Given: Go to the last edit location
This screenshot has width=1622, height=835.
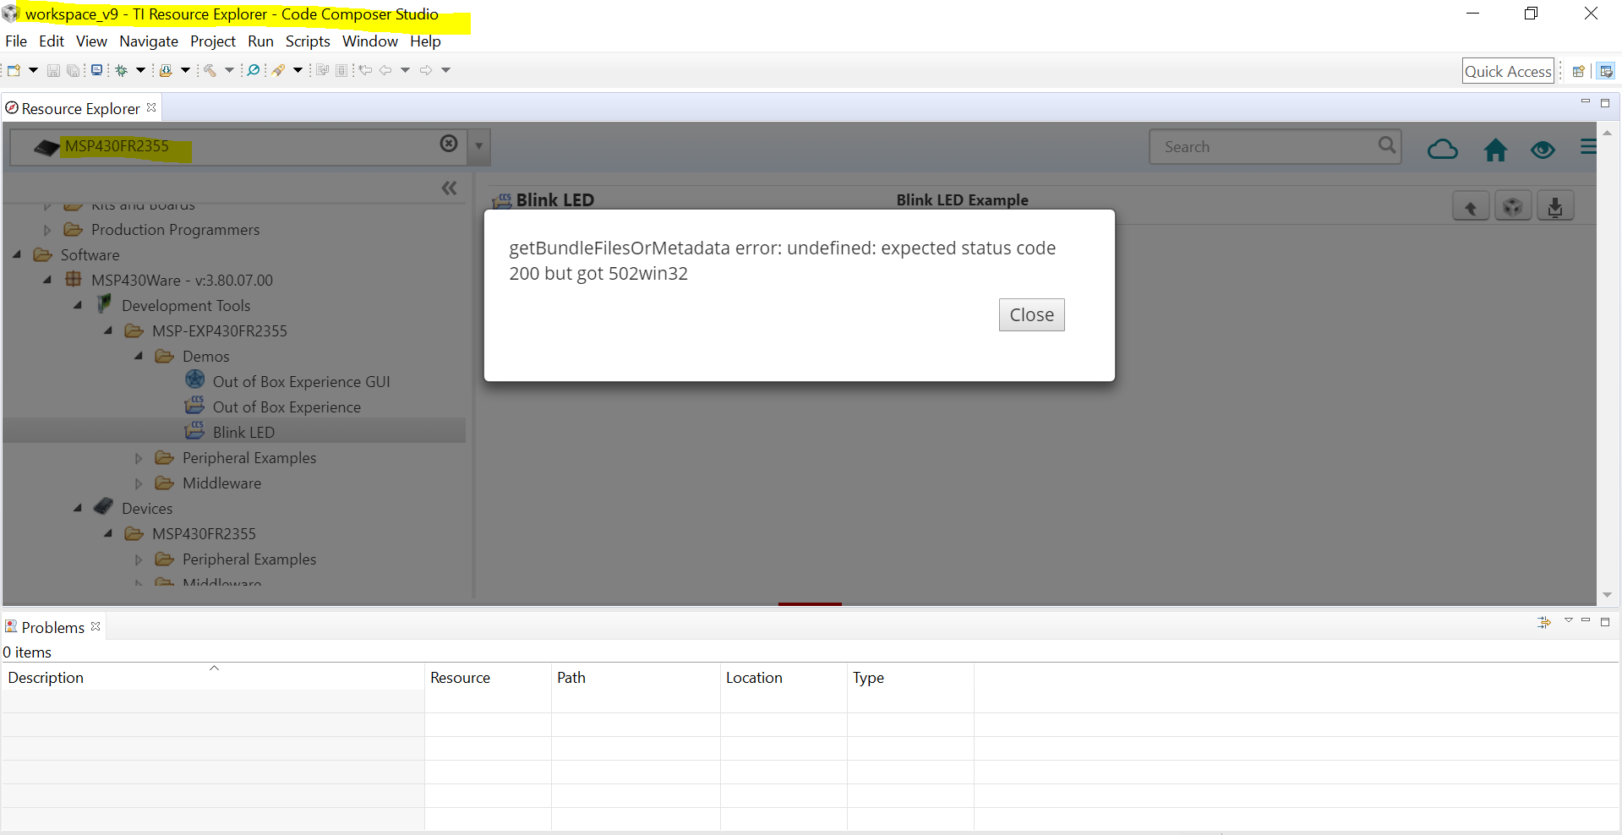Looking at the screenshot, I should (x=365, y=70).
